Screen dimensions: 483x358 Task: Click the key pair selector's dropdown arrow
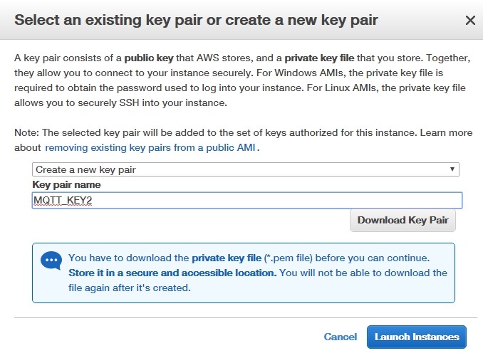[x=452, y=169]
